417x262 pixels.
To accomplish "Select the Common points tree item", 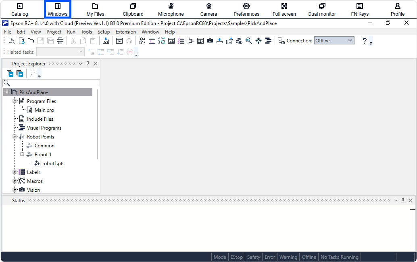I will (44, 146).
